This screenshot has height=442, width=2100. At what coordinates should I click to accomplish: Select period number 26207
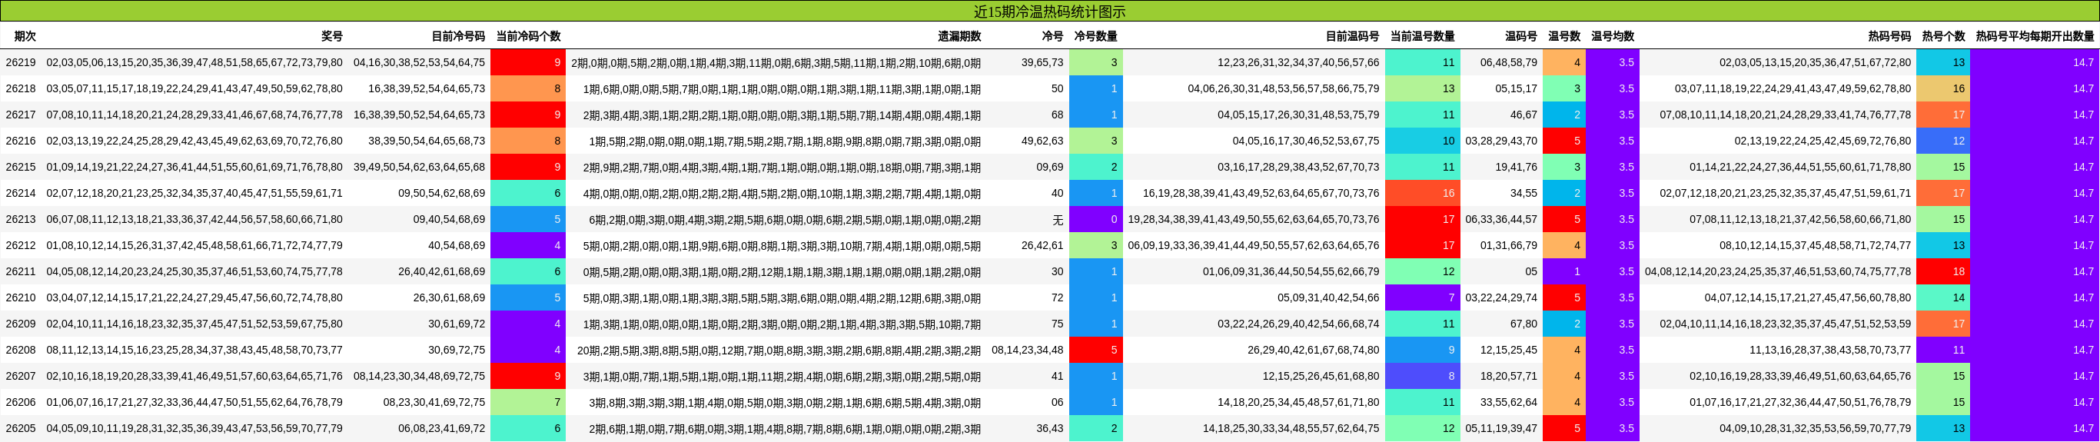(x=21, y=376)
